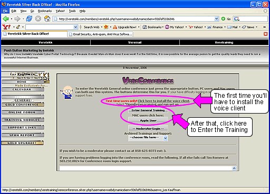Click the Veretekk black navigation tab
The image size is (270, 194).
[x=45, y=43]
